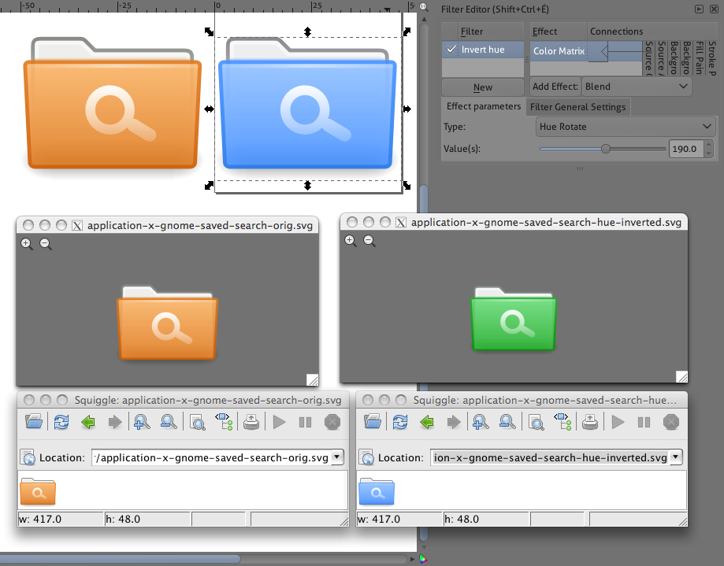Viewport: 724px width, 566px height.
Task: Click the zoom-in icon in the orig.svg viewer
Action: coord(26,243)
